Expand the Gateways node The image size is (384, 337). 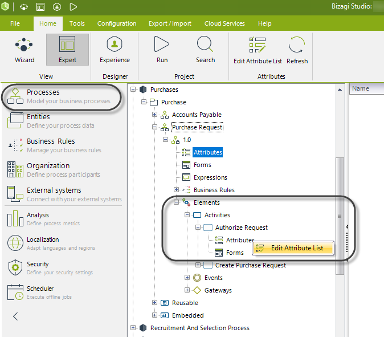pos(187,290)
